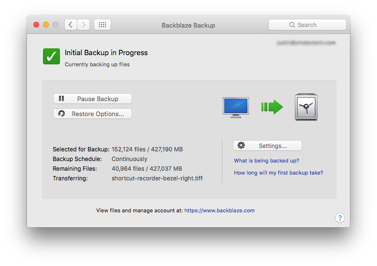The width and height of the screenshot is (377, 266).
Task: Click the safe vault icon
Action: pyautogui.click(x=306, y=107)
